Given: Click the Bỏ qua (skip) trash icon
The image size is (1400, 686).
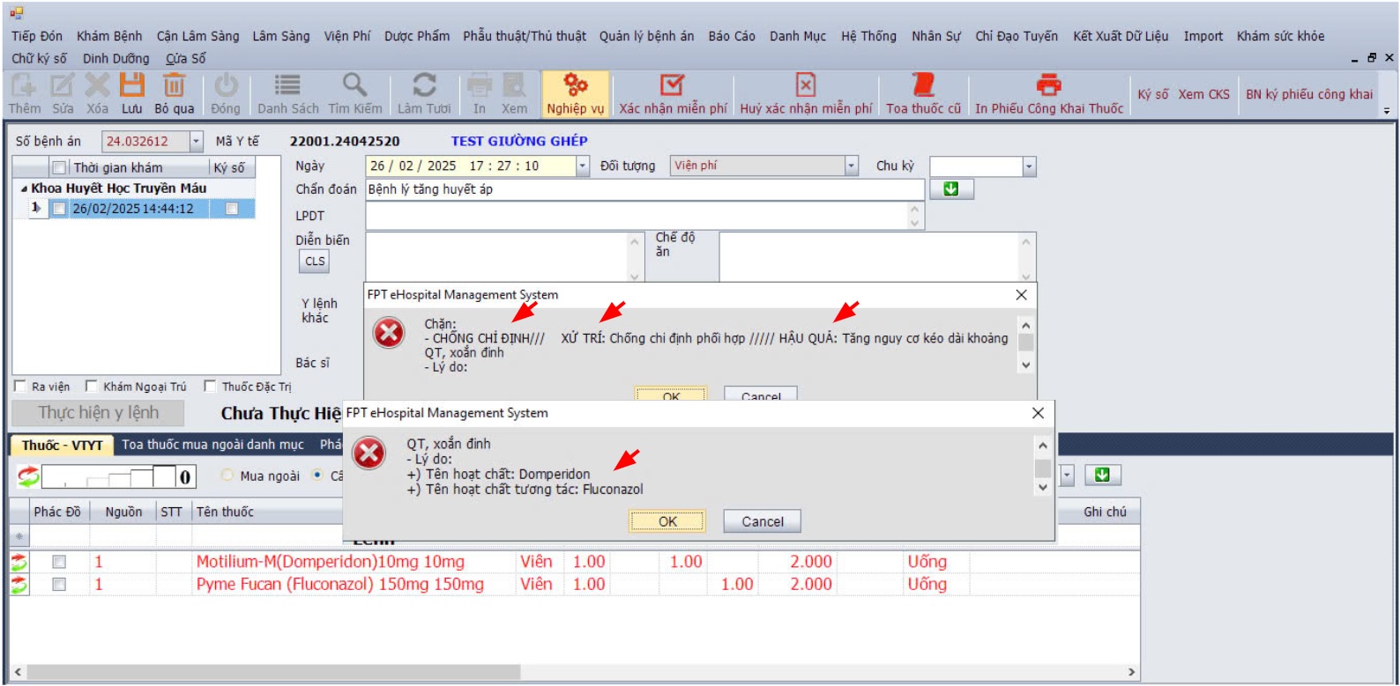Looking at the screenshot, I should (174, 85).
